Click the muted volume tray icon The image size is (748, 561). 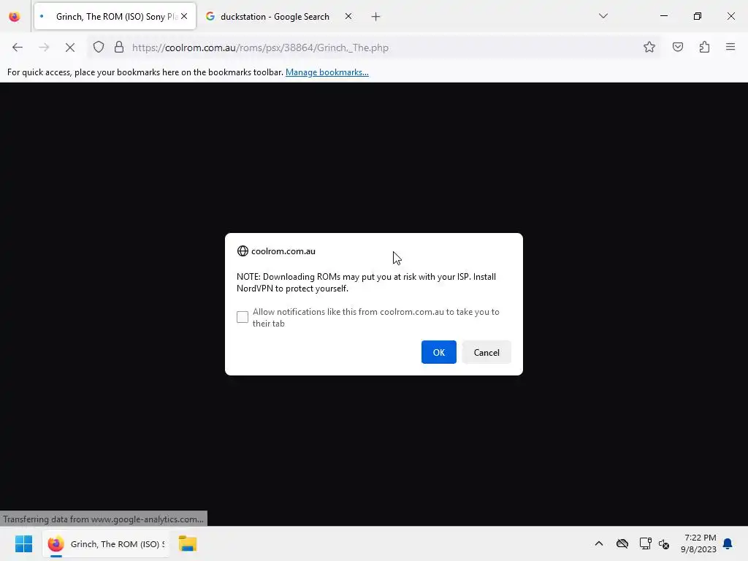663,543
